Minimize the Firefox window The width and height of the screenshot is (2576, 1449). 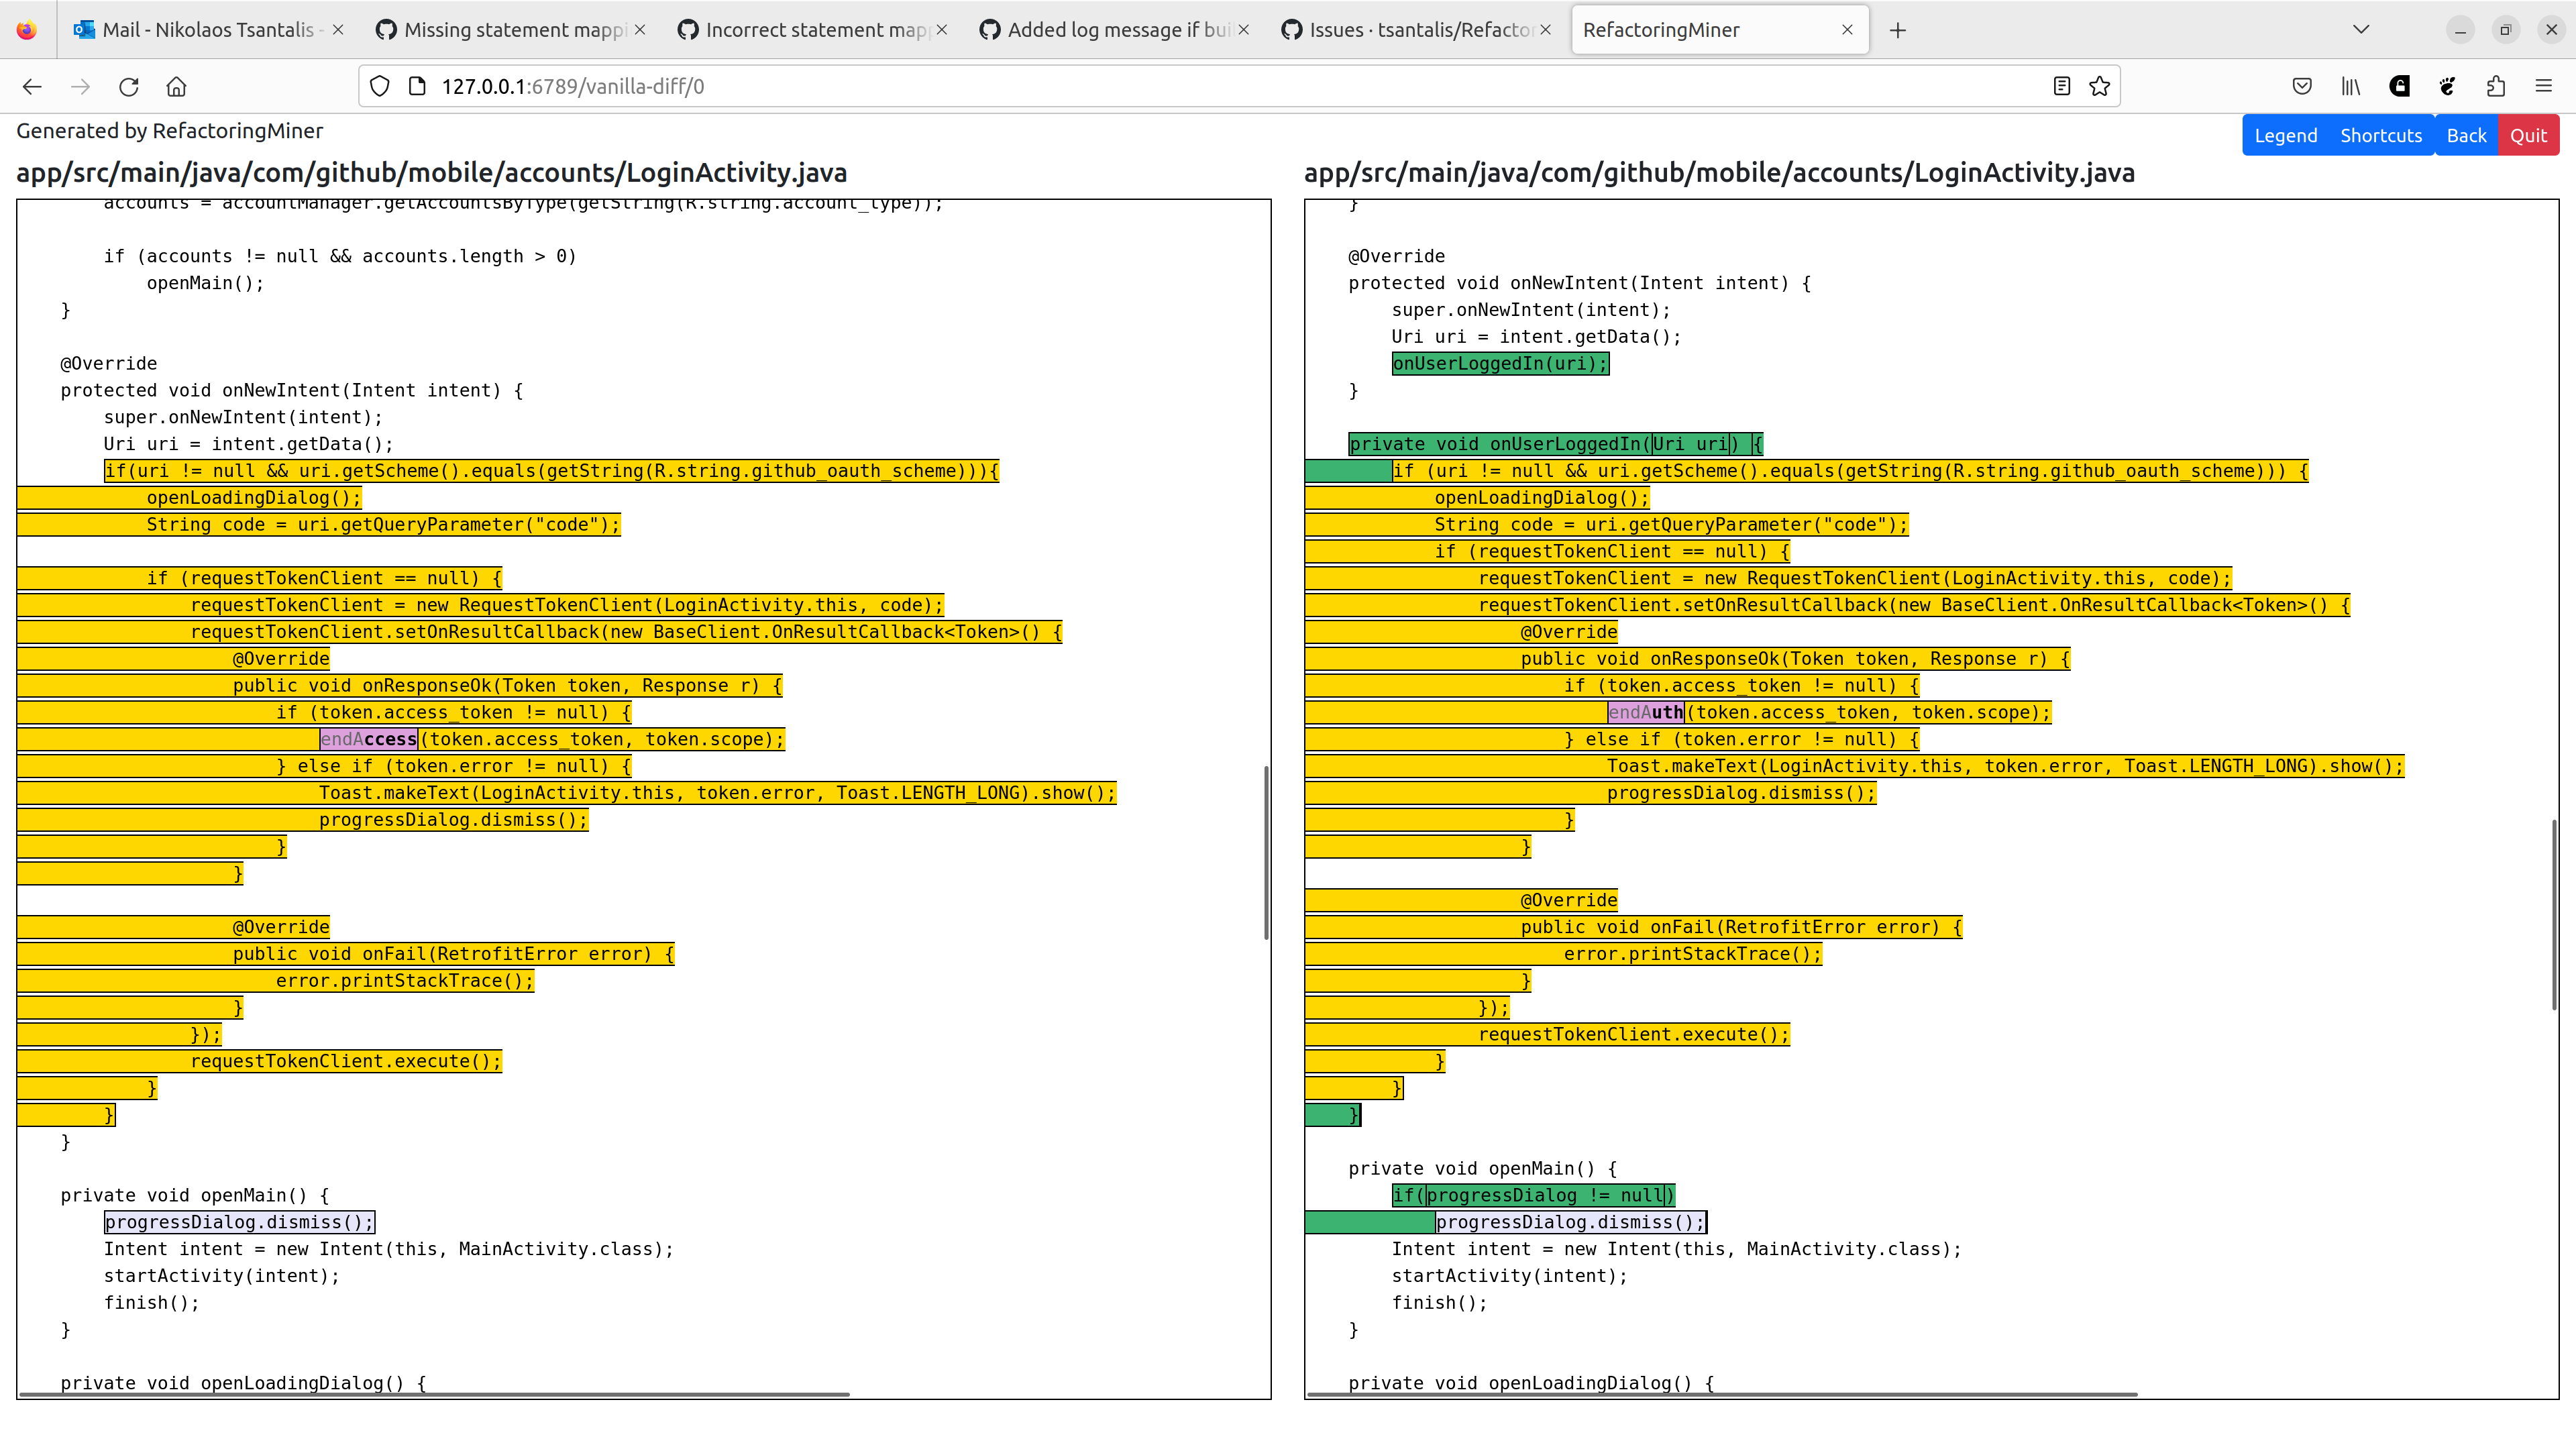[2460, 30]
